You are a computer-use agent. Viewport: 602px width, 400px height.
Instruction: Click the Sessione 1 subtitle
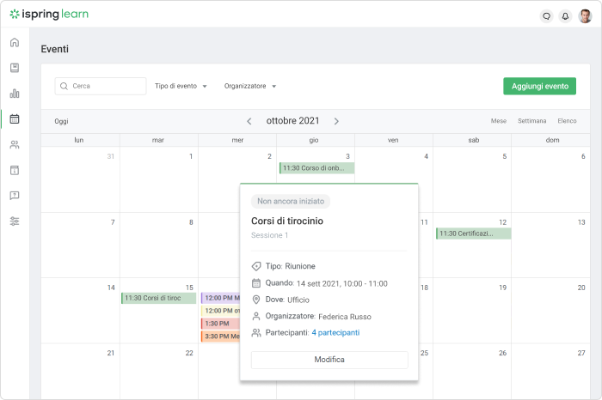269,235
